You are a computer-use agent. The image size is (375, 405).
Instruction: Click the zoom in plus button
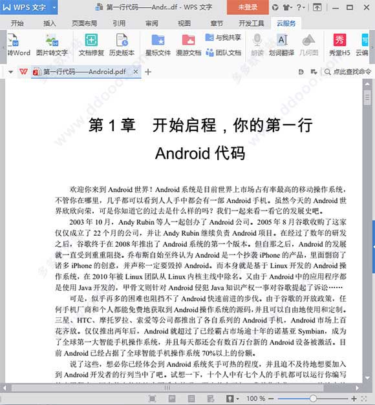click(x=354, y=399)
